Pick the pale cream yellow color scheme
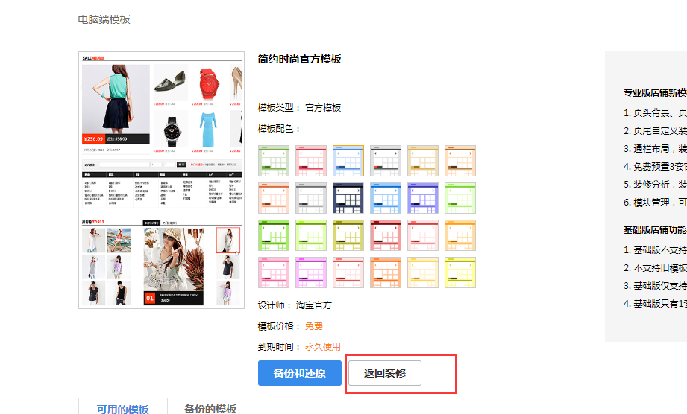This screenshot has width=687, height=414. coord(422,273)
